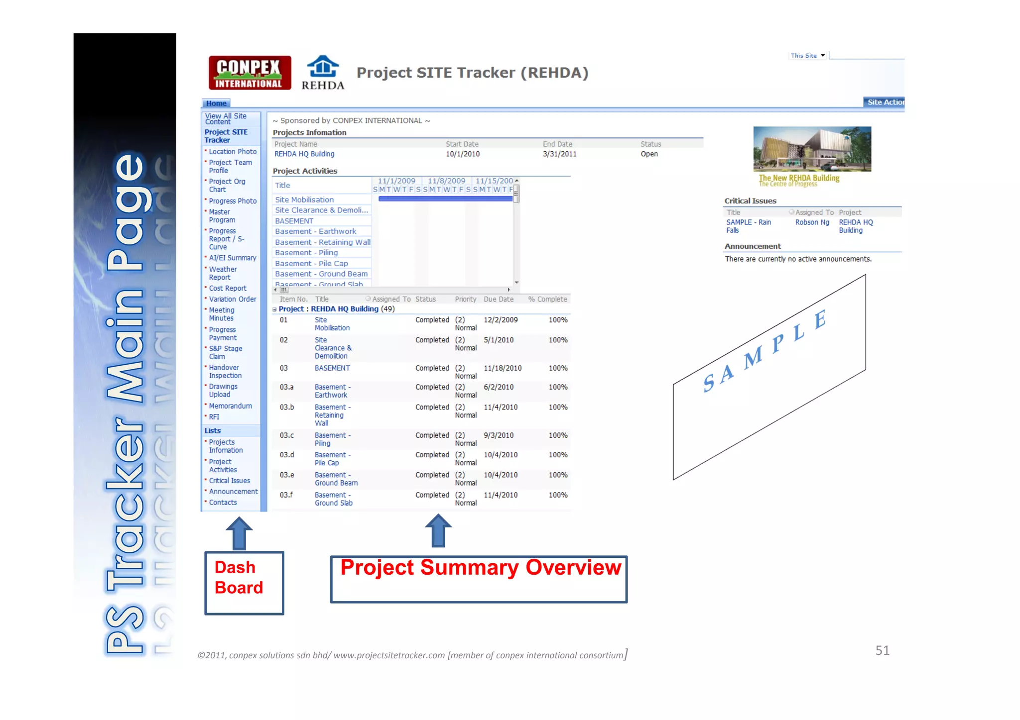1020x720 pixels.
Task: Open Critical Issues list in sidebar
Action: tap(229, 481)
